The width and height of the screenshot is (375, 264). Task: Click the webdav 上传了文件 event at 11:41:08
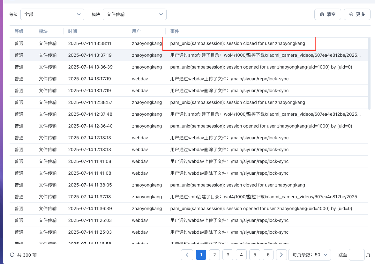pyautogui.click(x=229, y=161)
